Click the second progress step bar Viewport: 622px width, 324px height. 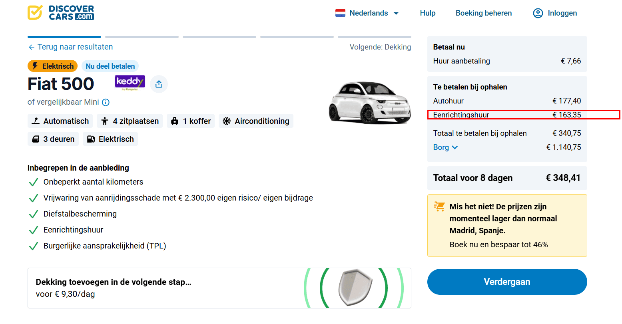pyautogui.click(x=142, y=37)
